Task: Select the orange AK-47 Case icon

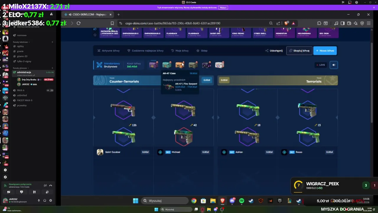Action: (180, 65)
